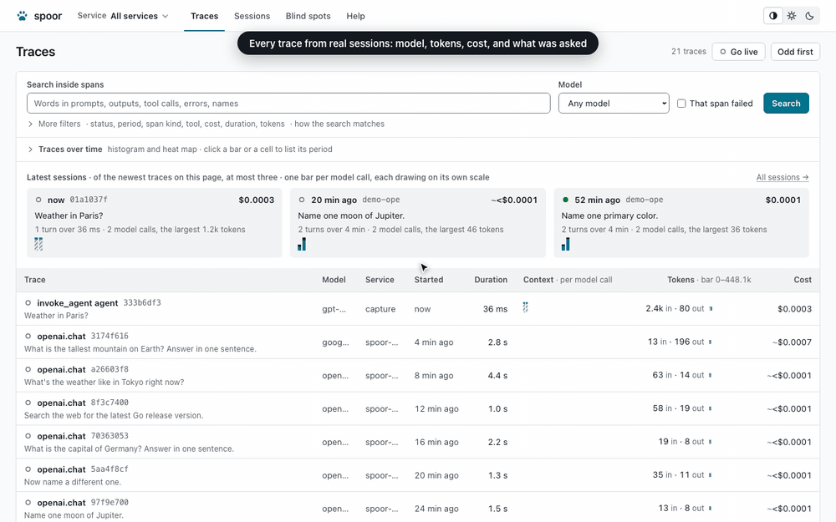Switch to auto contrast theme icon
The height and width of the screenshot is (522, 836).
coord(773,16)
